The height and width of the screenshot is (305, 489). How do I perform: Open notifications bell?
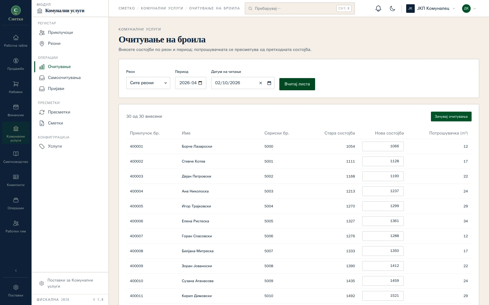(x=378, y=9)
